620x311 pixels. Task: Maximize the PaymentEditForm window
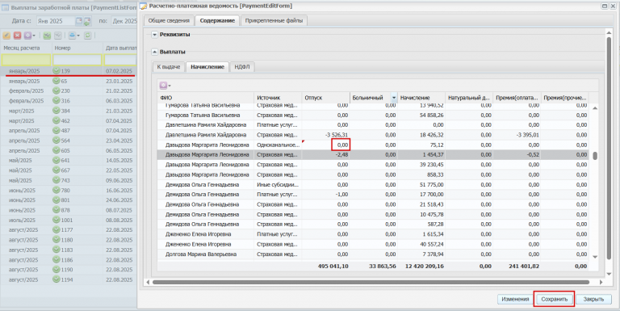click(x=604, y=6)
